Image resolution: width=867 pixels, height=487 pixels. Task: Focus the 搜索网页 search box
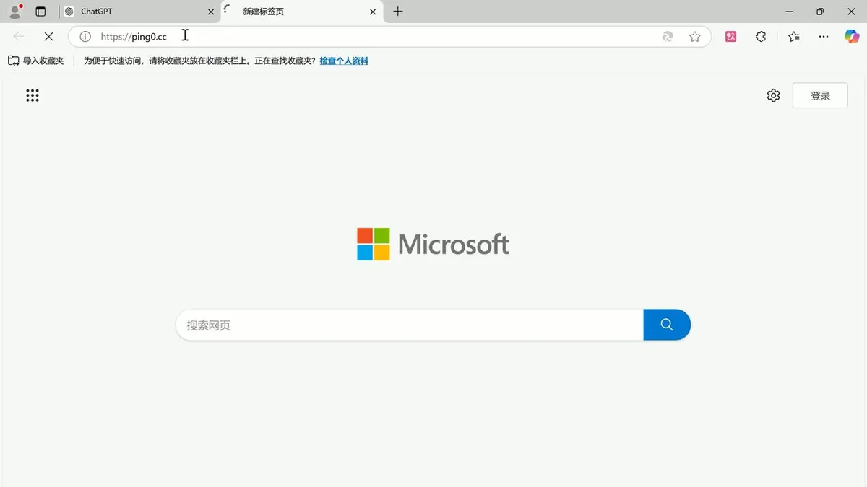(408, 325)
